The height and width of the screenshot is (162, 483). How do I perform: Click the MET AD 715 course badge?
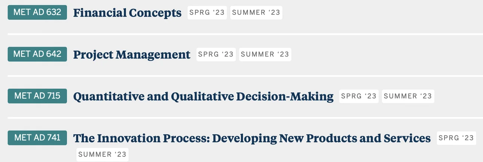tap(37, 96)
